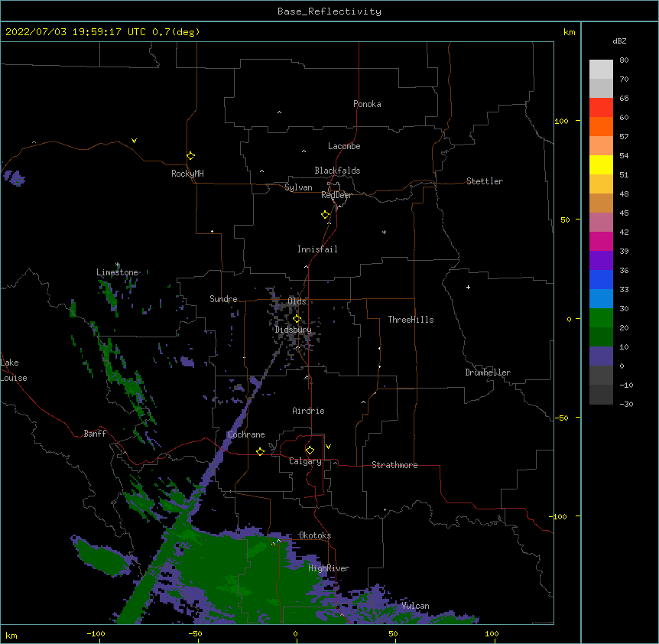This screenshot has height=644, width=659.
Task: Click the yellow V marker northwest of RockyMH
Action: (x=134, y=141)
